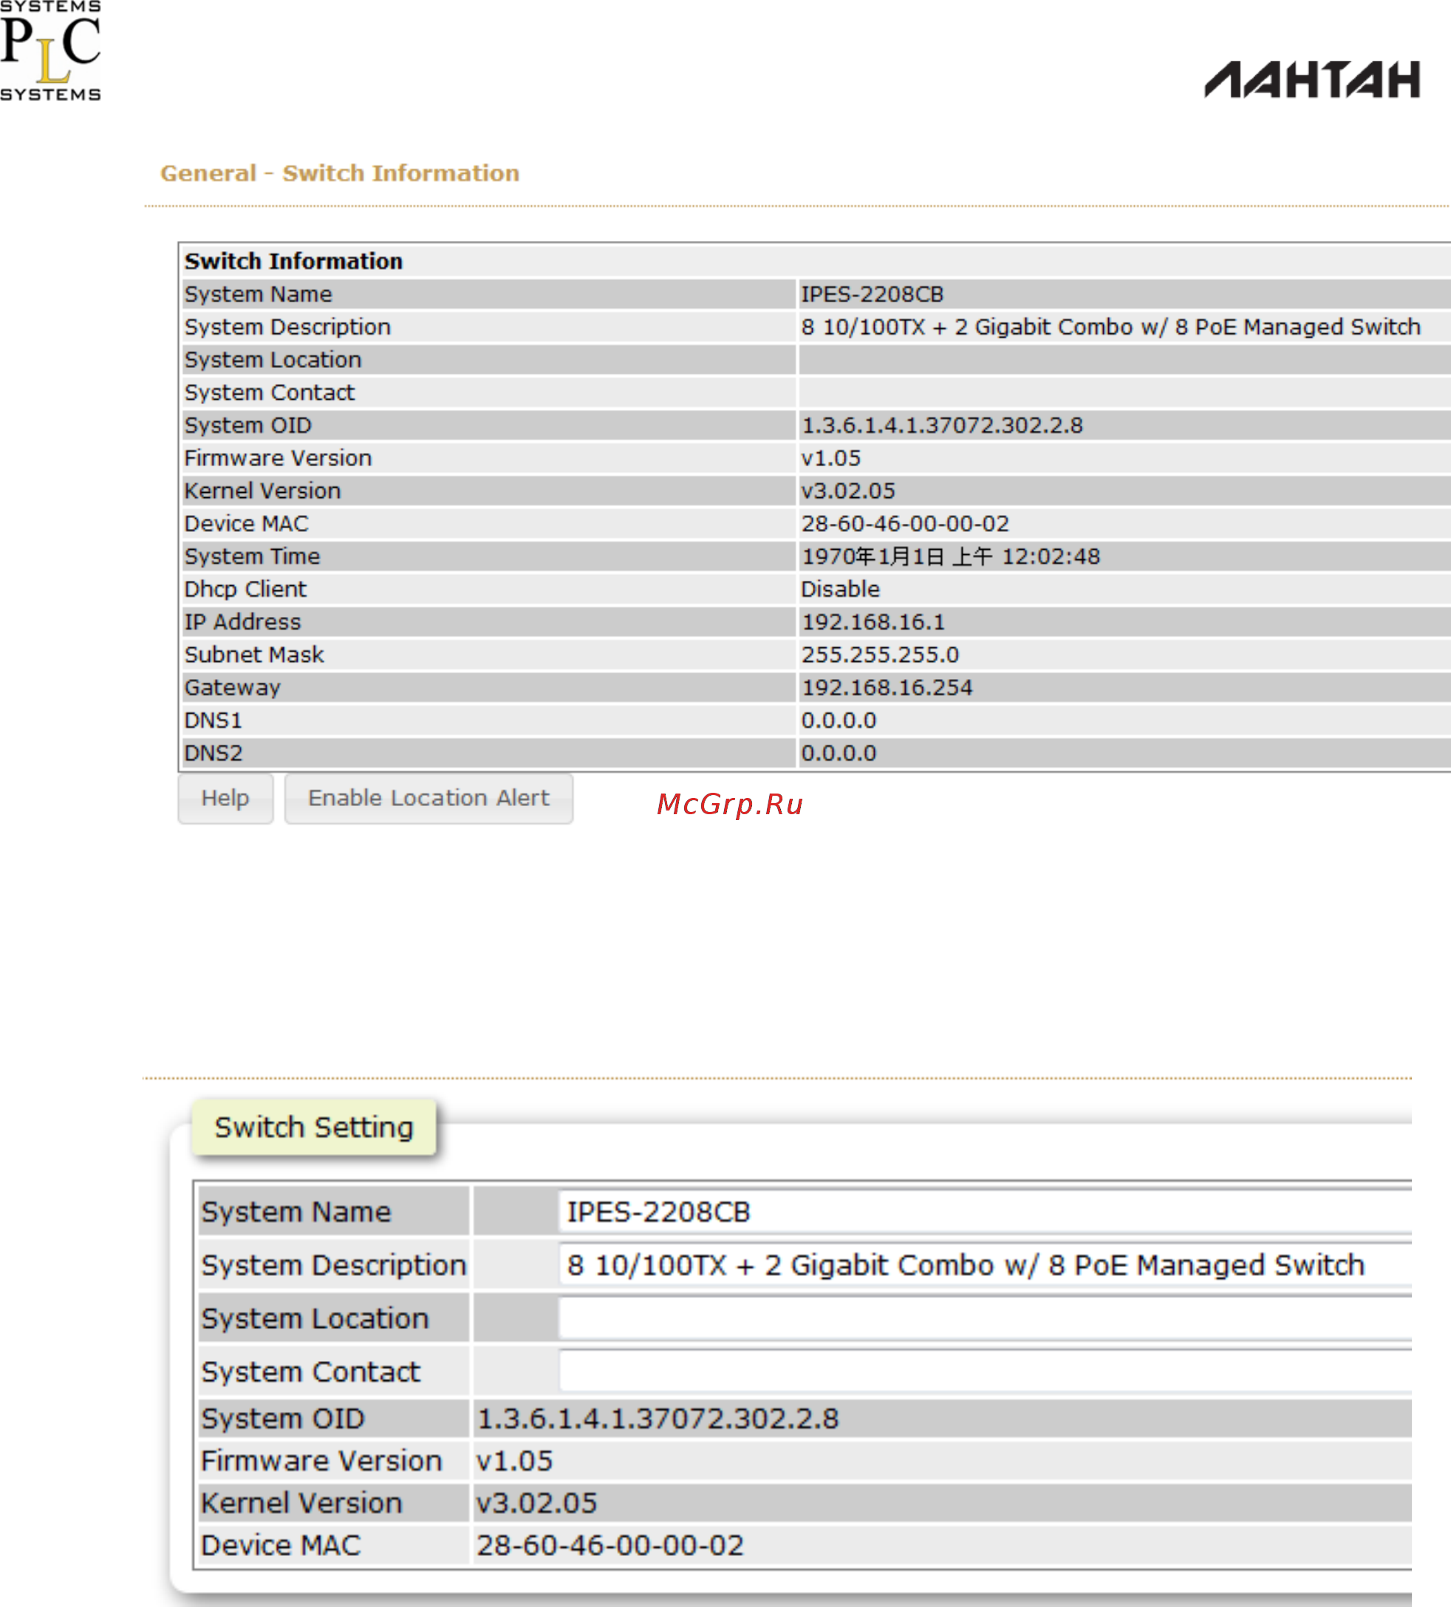Select the Dhcp Client Disable value
The image size is (1451, 1607).
840,589
